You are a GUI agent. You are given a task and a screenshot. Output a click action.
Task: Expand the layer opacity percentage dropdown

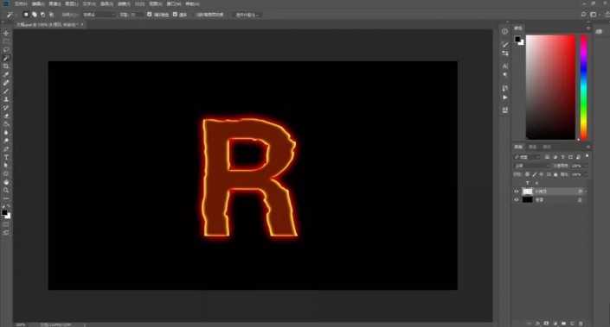click(579, 166)
